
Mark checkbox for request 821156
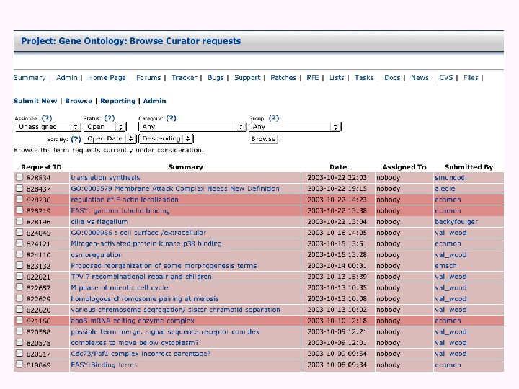(19, 320)
